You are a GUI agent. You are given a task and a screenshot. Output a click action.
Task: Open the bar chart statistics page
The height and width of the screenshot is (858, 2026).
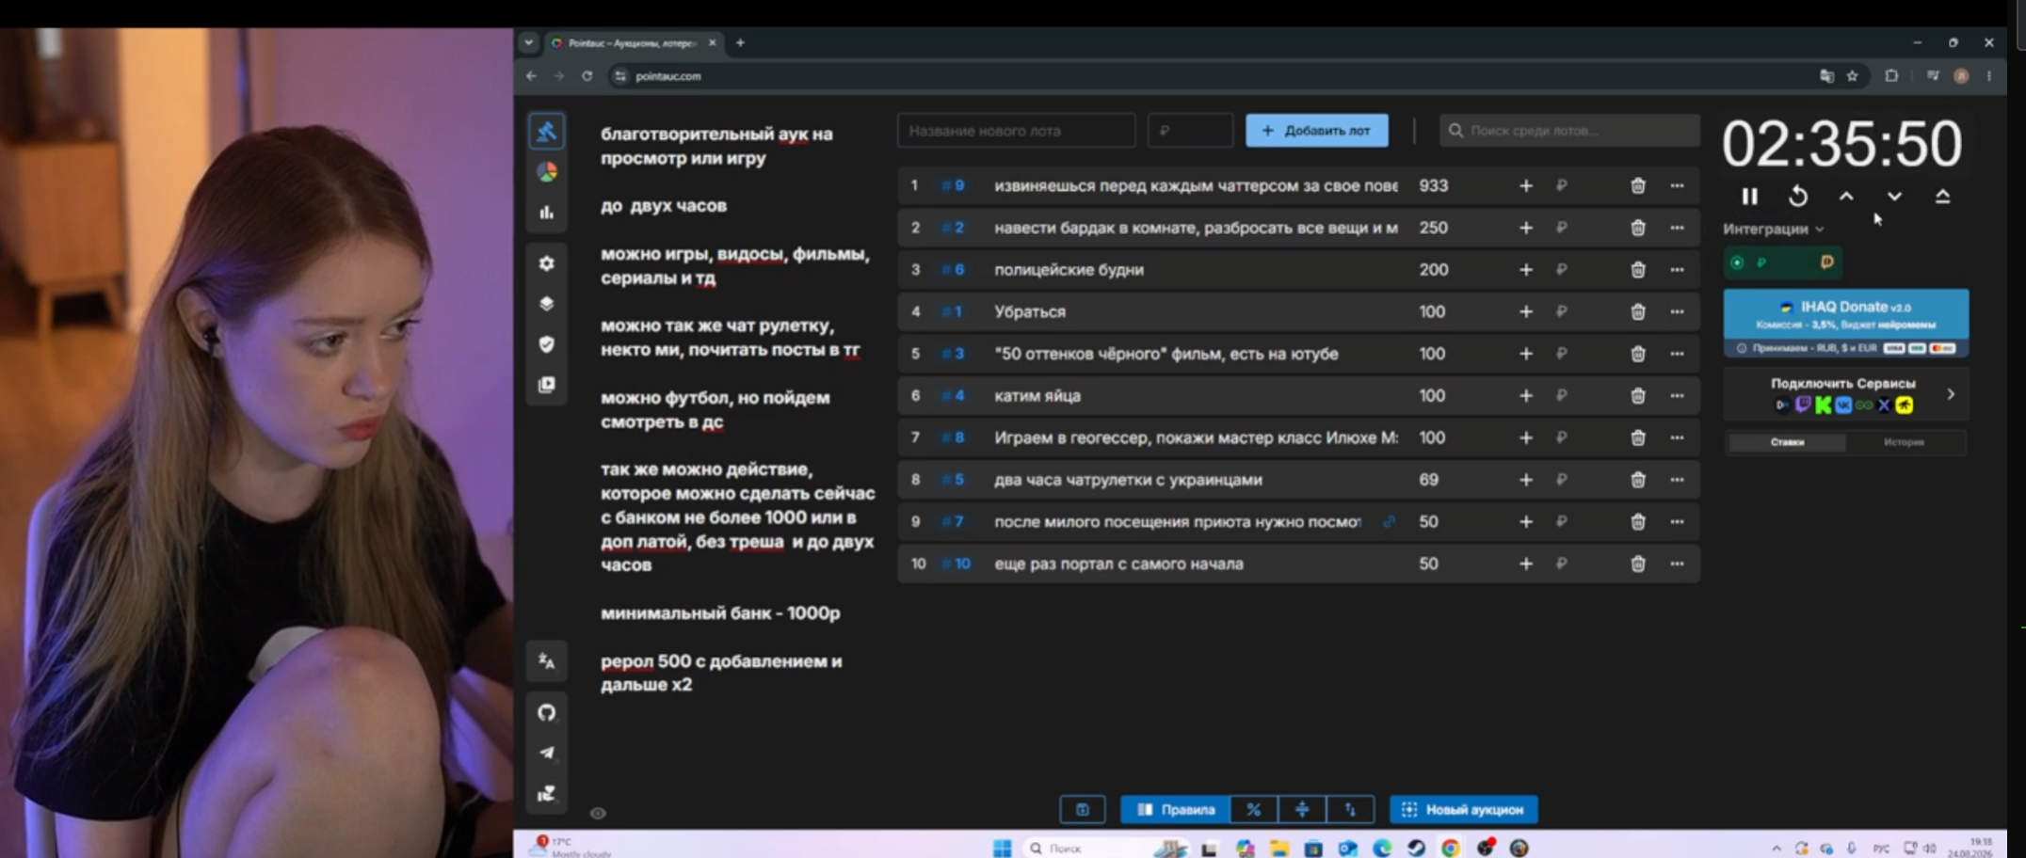pyautogui.click(x=547, y=213)
